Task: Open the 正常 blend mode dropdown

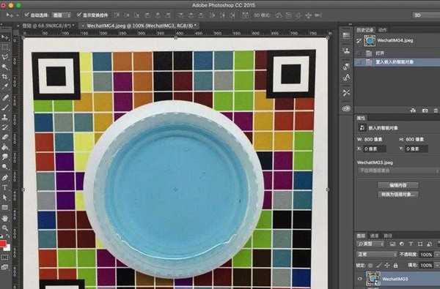Action: (377, 255)
